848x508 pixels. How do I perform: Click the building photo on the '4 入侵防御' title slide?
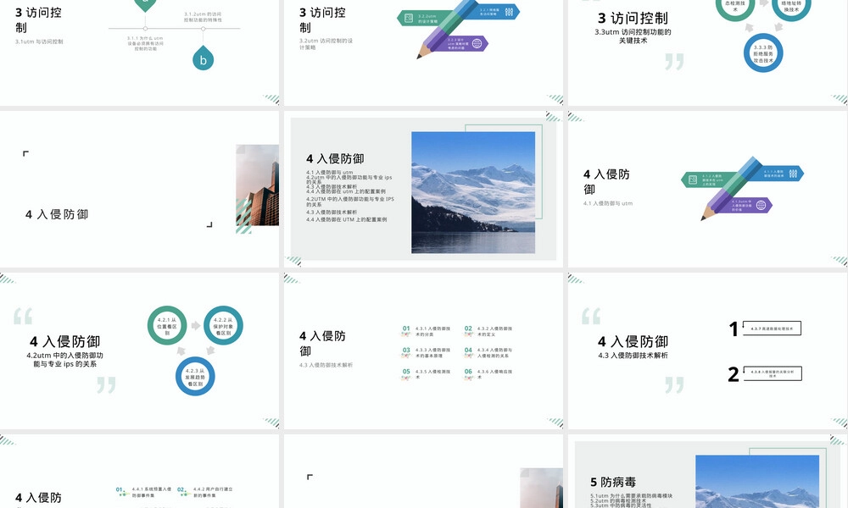pyautogui.click(x=258, y=185)
